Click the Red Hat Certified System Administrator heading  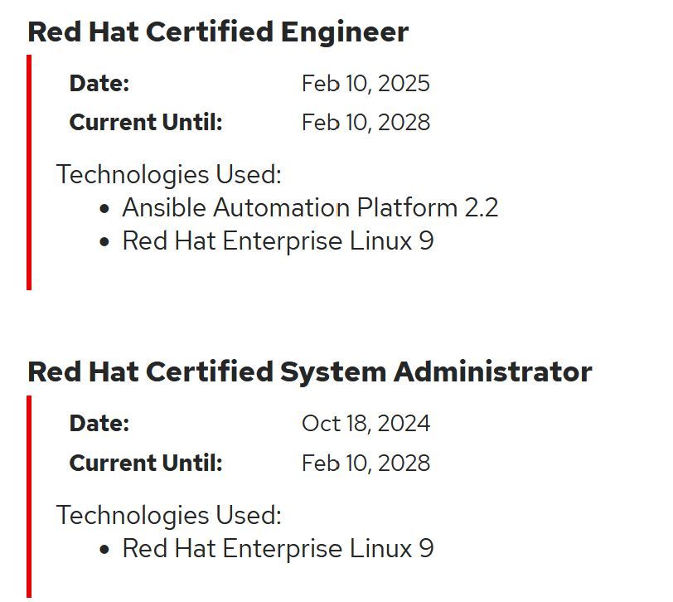[310, 371]
